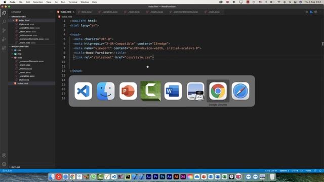Viewport: 324px width, 182px height.
Task: Select Microsoft Word in app switcher
Action: 173,91
